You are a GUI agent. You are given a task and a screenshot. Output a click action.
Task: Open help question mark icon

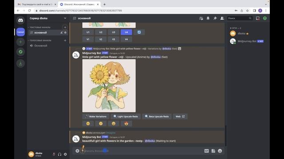click(x=264, y=18)
